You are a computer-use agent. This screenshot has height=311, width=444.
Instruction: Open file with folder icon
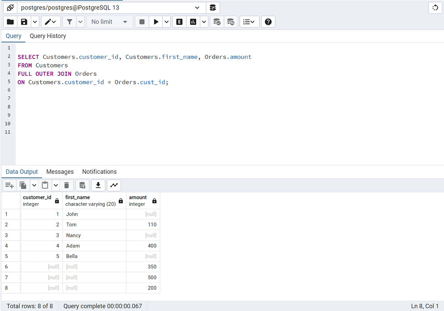tap(10, 22)
